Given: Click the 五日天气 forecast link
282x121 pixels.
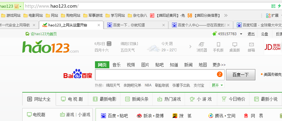Looking at the screenshot, I should tap(128, 50).
